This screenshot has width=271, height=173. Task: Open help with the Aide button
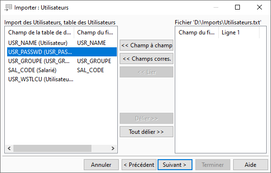(x=250, y=165)
